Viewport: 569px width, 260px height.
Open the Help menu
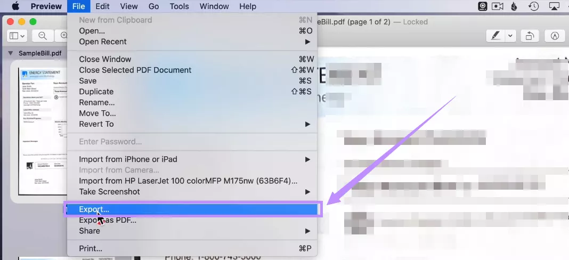[248, 6]
